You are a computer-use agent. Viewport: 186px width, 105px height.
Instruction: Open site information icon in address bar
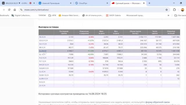(x=21, y=10)
